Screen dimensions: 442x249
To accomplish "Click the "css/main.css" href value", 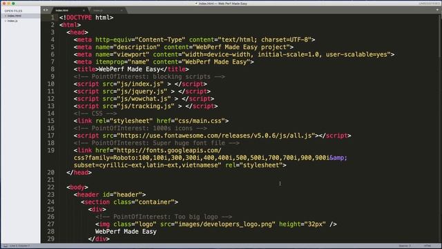I will [200, 121].
